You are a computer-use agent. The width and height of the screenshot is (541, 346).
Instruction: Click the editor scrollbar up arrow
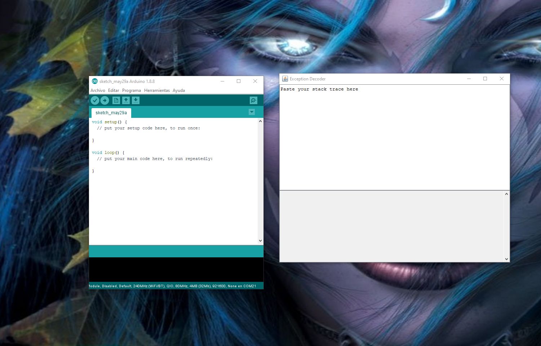pos(260,121)
